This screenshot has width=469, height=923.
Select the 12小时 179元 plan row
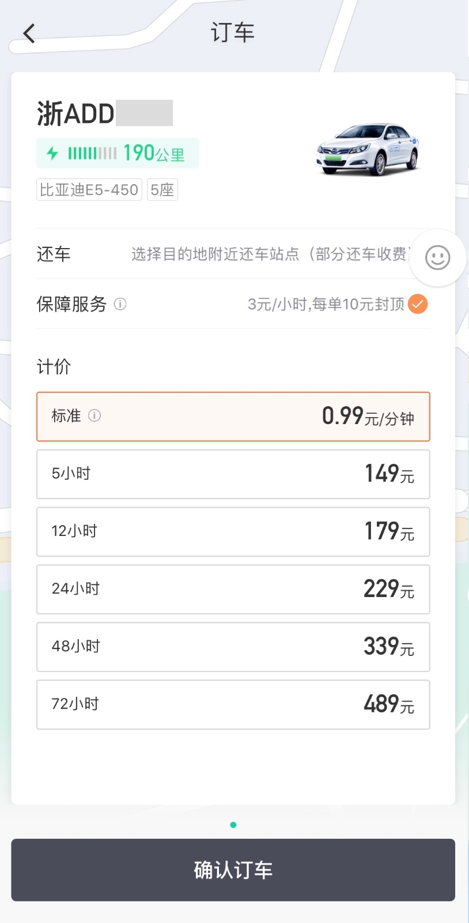point(233,532)
